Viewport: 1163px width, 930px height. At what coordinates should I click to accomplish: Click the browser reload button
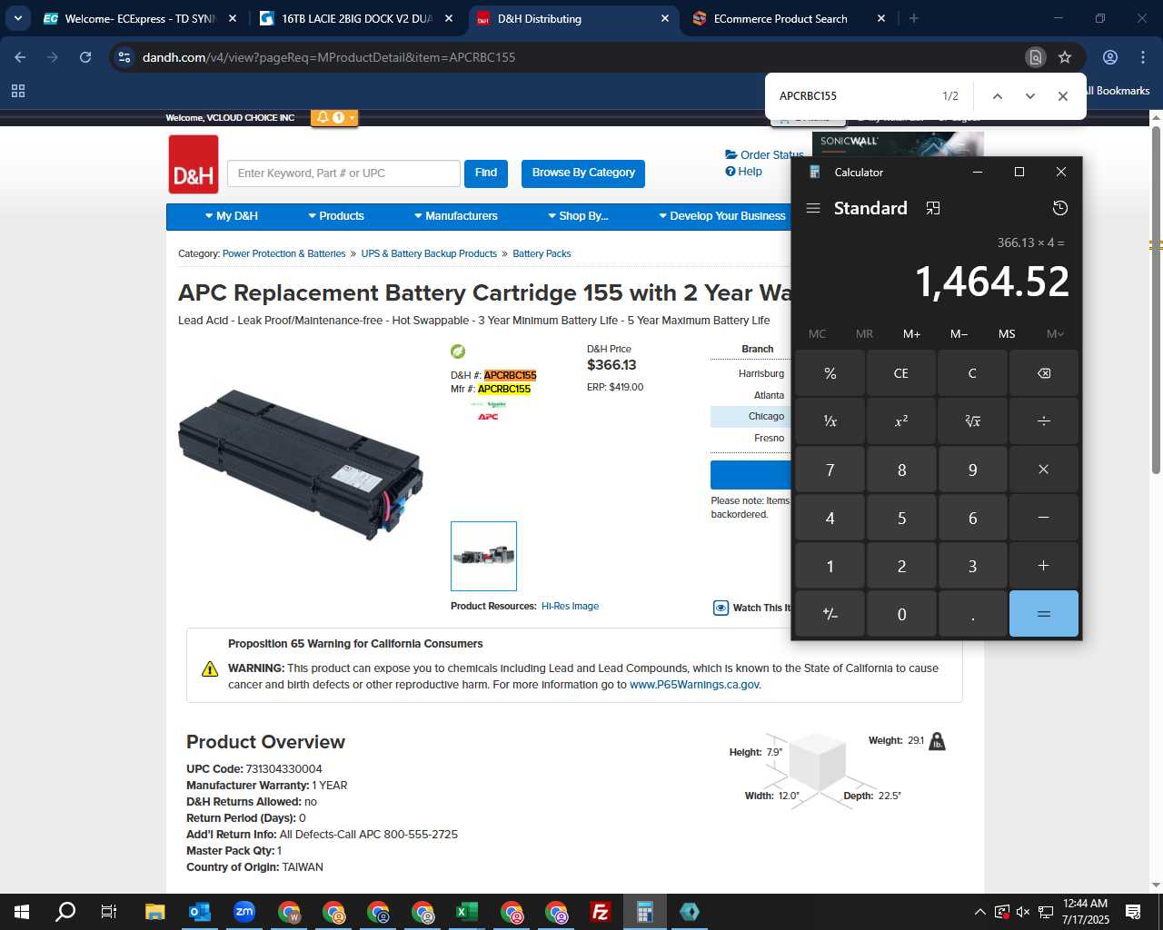85,57
